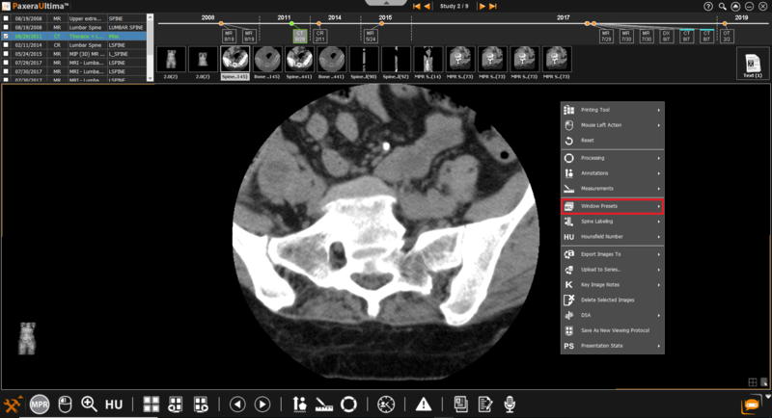Viewport: 772px width, 418px height.
Task: Click the warning triangle icon
Action: pyautogui.click(x=423, y=404)
